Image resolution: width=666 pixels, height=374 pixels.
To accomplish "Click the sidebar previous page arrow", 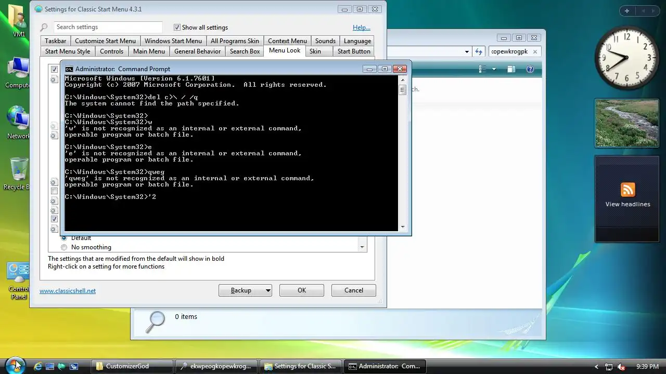I will 643,11.
